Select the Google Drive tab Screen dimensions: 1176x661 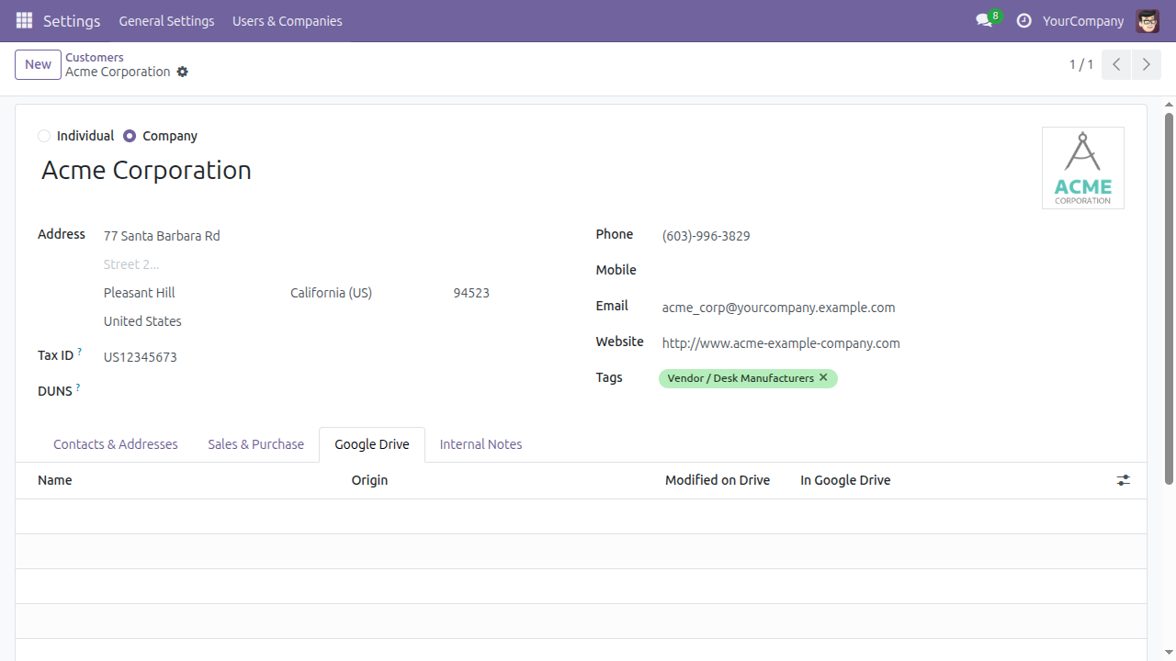(372, 444)
